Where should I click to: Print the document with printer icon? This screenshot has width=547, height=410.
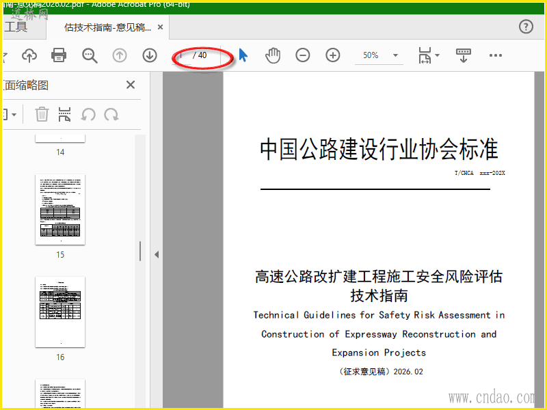(x=59, y=55)
